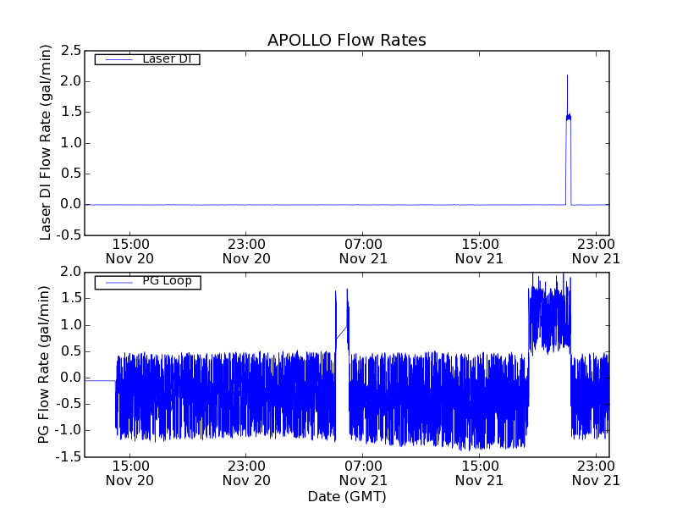Click the -1.5 y-axis tick on bottom plot
The image size is (677, 508).
(x=68, y=457)
